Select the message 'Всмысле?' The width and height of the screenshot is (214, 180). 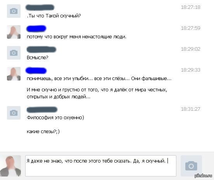38,58
